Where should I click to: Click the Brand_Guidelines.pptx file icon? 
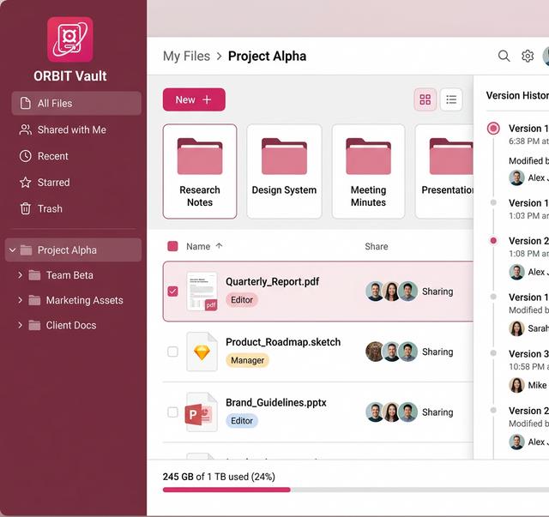pyautogui.click(x=202, y=412)
